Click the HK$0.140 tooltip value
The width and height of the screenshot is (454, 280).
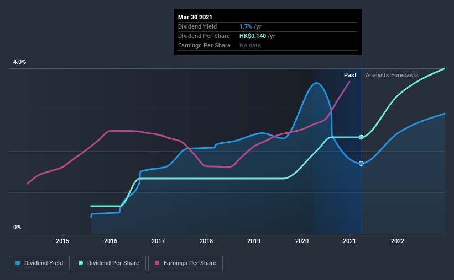(253, 36)
